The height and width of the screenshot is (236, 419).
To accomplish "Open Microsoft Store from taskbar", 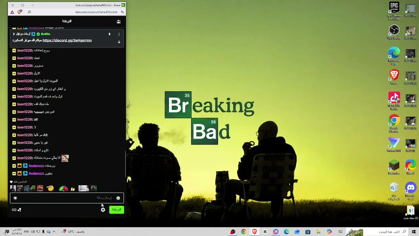I will (308, 232).
